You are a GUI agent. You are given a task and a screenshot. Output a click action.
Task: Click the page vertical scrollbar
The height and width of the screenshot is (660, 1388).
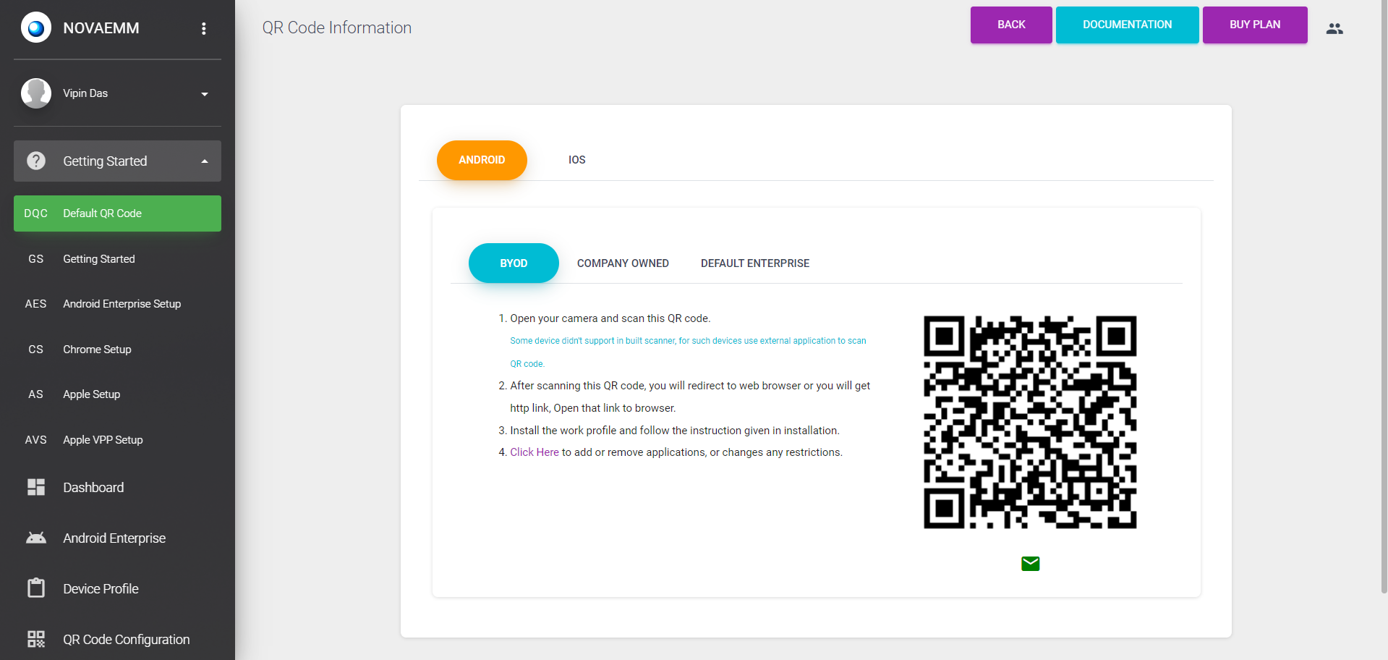(1384, 297)
